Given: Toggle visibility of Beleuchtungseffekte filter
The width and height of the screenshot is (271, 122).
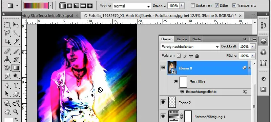Looking at the screenshot, I should 182,91.
